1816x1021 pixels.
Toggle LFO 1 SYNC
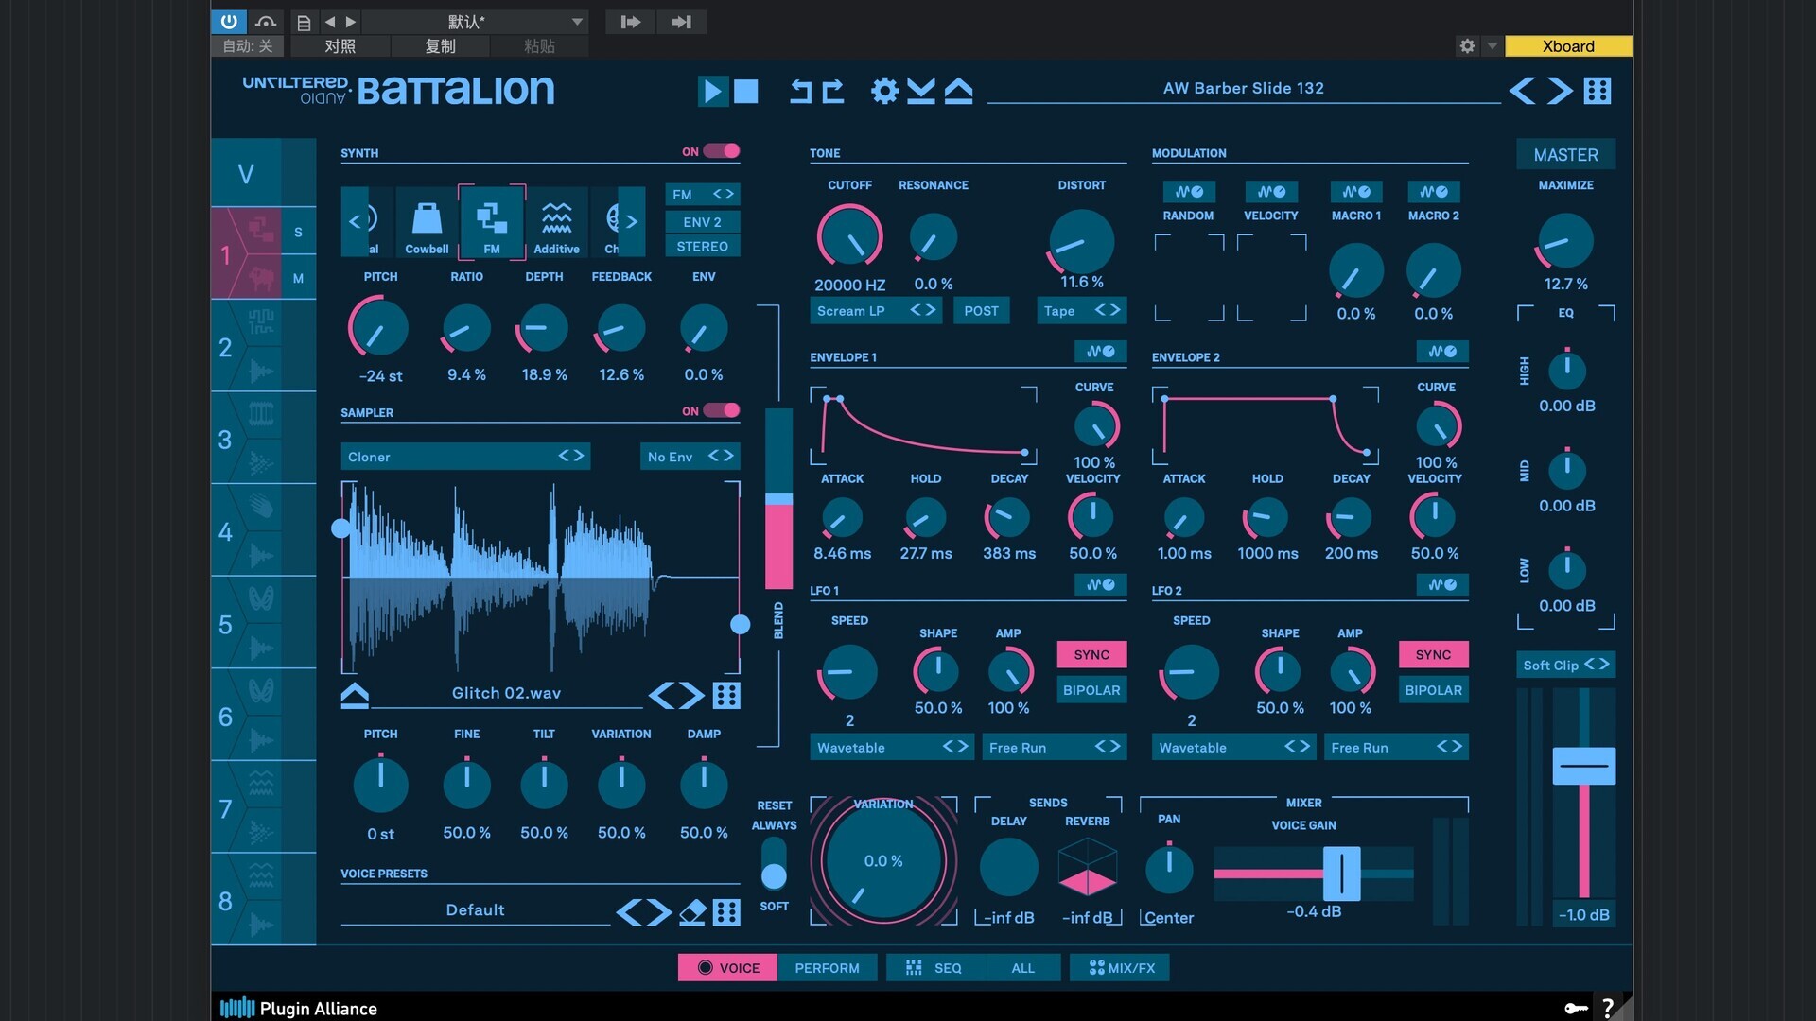pyautogui.click(x=1091, y=655)
